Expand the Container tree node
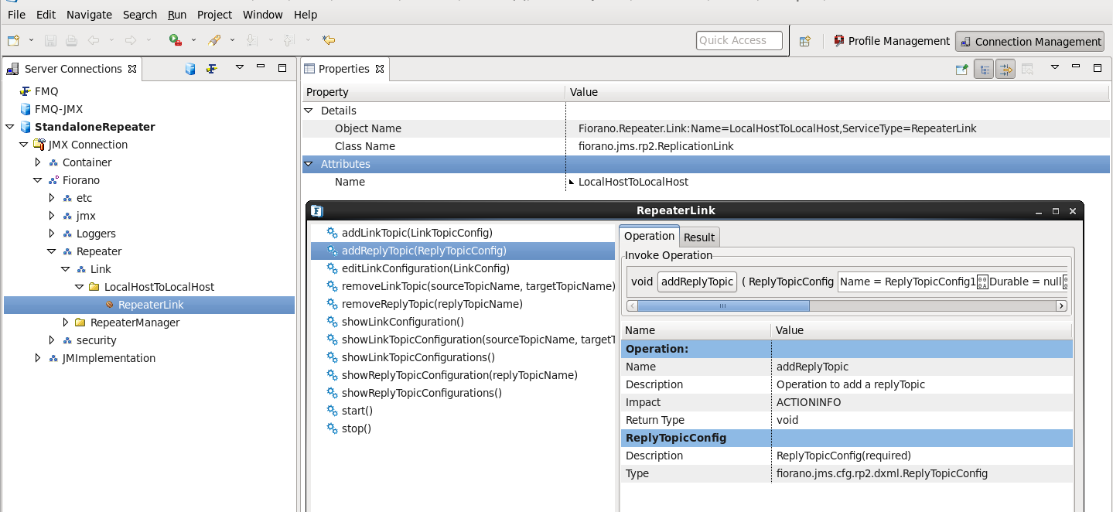 pyautogui.click(x=37, y=162)
